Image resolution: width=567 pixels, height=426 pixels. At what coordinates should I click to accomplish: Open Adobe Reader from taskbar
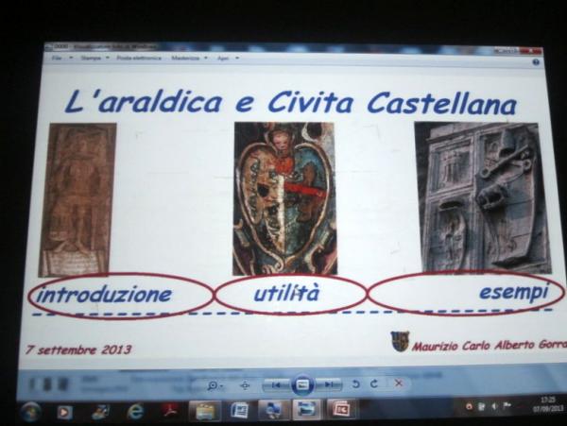coord(169,411)
